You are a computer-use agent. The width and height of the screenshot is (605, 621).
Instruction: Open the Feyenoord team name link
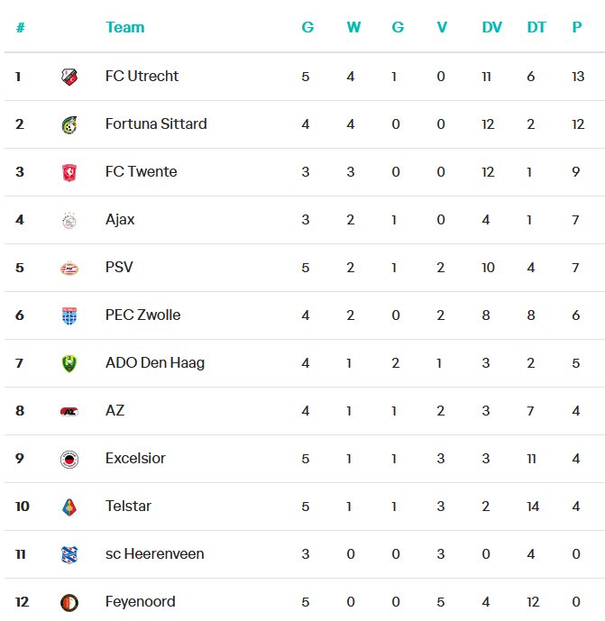pos(141,601)
